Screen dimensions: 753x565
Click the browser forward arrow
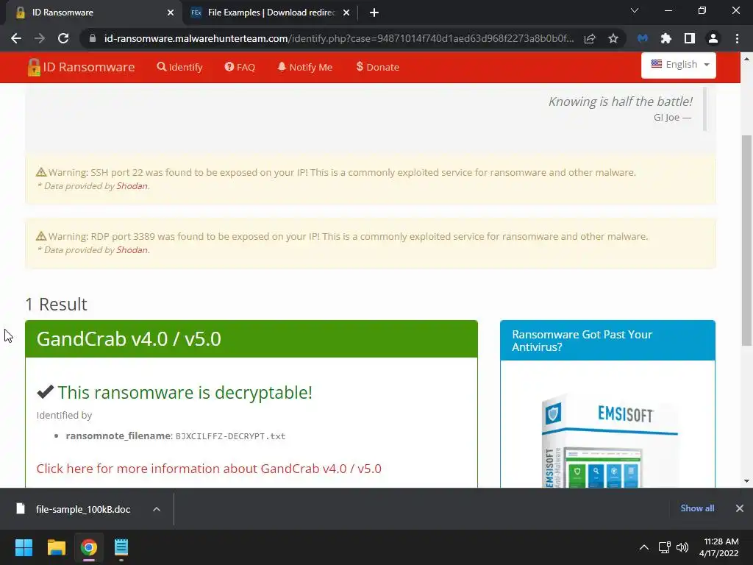(x=40, y=38)
